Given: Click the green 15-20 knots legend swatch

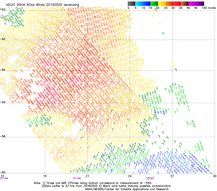Looking at the screenshot, I should (x=154, y=4).
